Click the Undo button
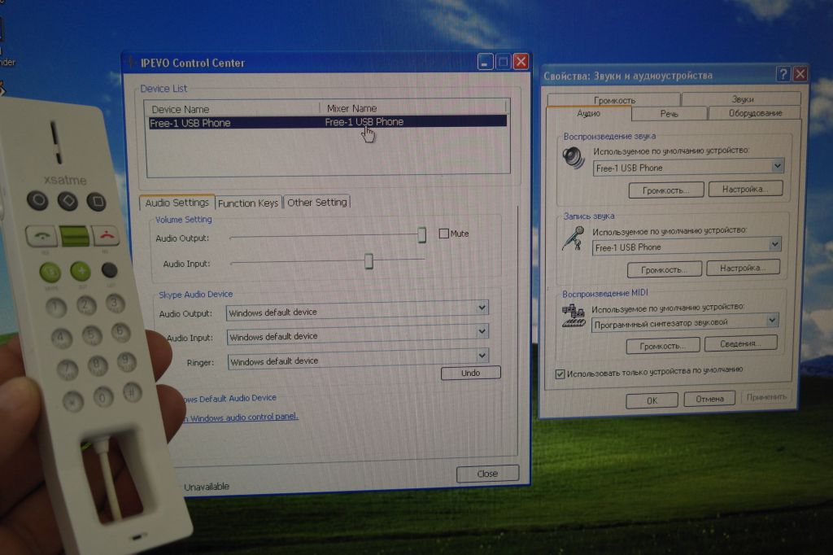This screenshot has width=833, height=555. click(x=471, y=373)
